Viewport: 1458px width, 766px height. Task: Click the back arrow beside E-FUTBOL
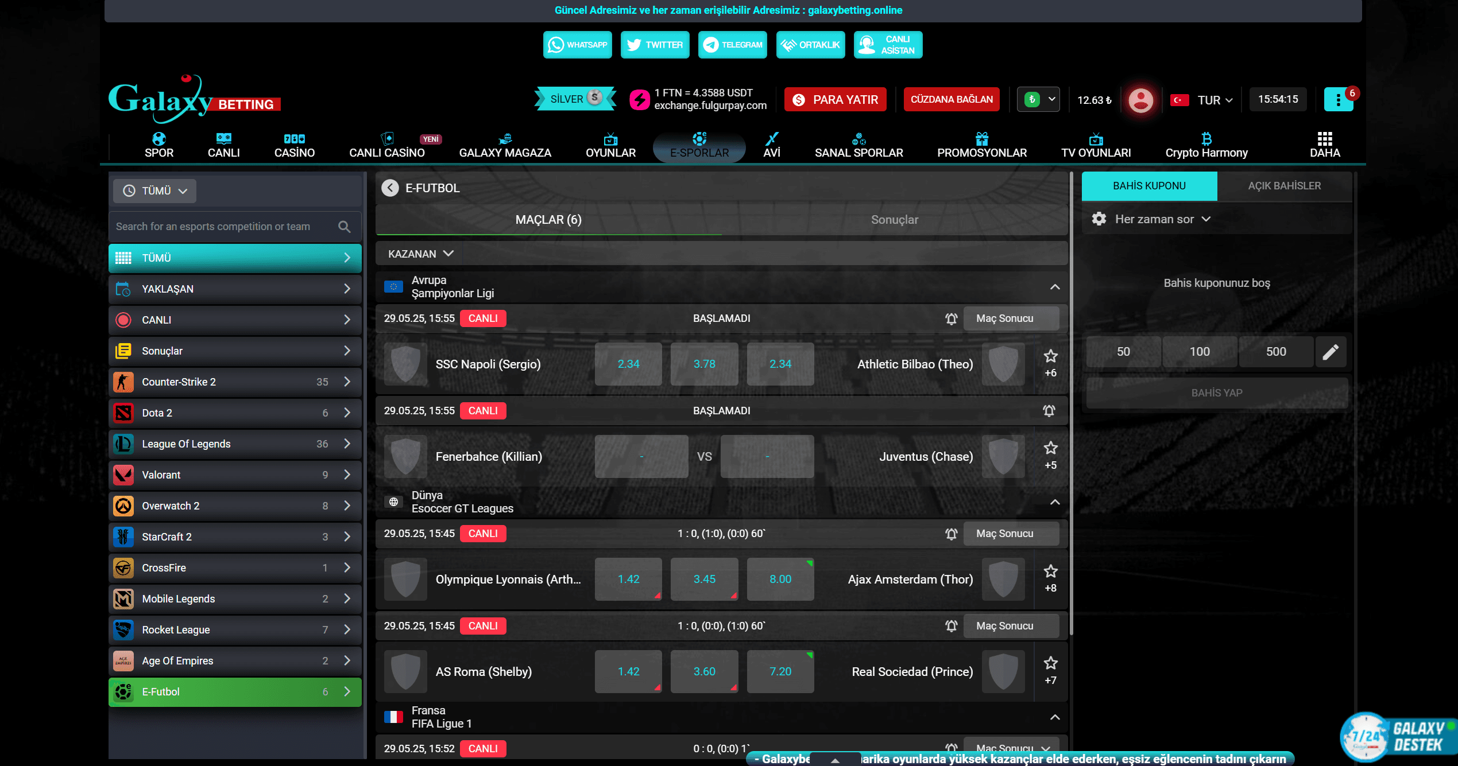[x=390, y=188]
